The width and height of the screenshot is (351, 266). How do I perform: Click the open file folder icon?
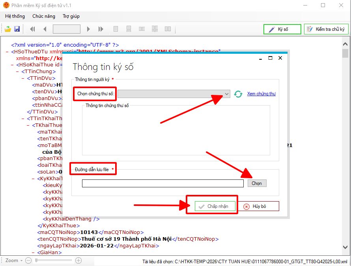tap(8, 29)
